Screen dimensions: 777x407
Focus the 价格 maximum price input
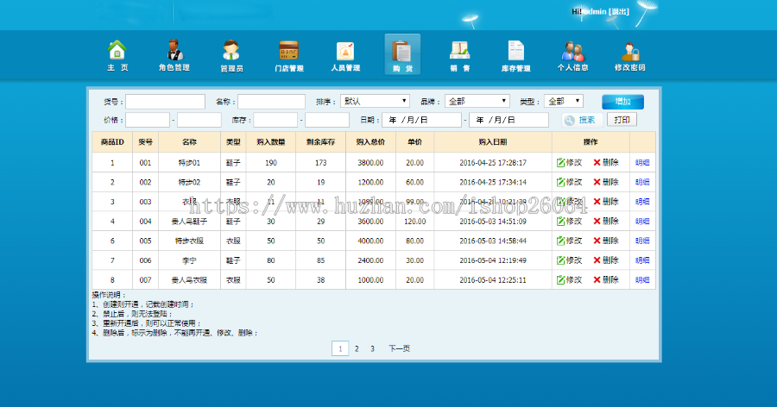[x=199, y=120]
